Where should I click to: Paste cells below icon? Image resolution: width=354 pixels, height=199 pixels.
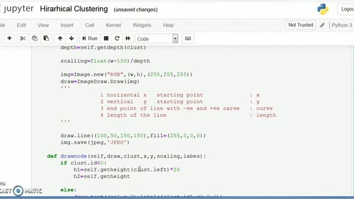tap(46, 38)
